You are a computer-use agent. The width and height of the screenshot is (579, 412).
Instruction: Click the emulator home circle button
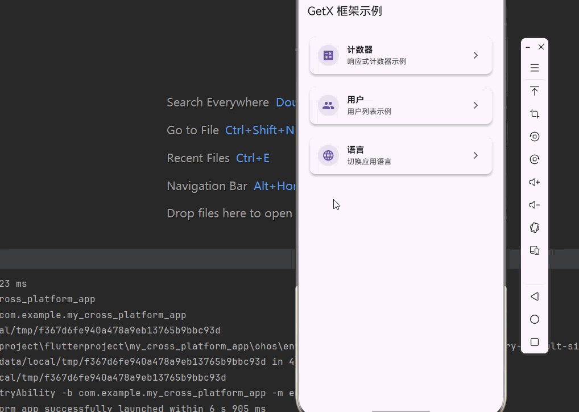534,319
